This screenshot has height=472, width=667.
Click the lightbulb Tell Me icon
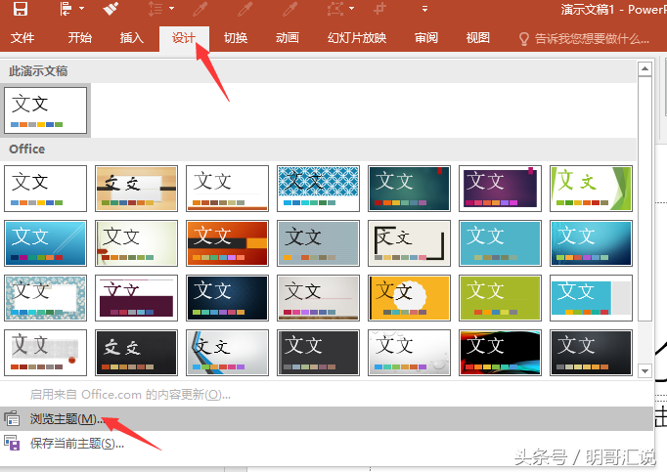click(x=524, y=39)
